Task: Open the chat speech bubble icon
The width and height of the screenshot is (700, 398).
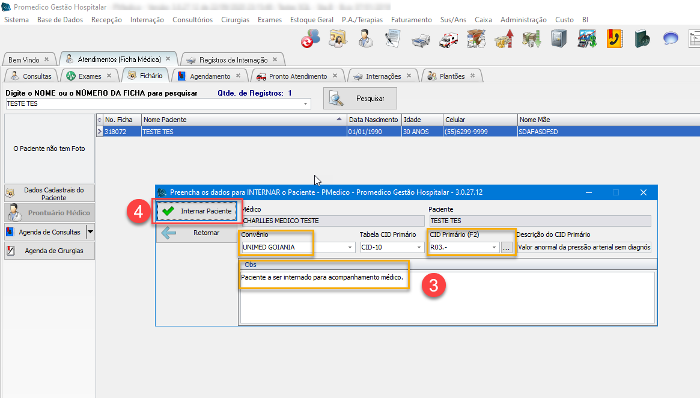Action: point(671,40)
